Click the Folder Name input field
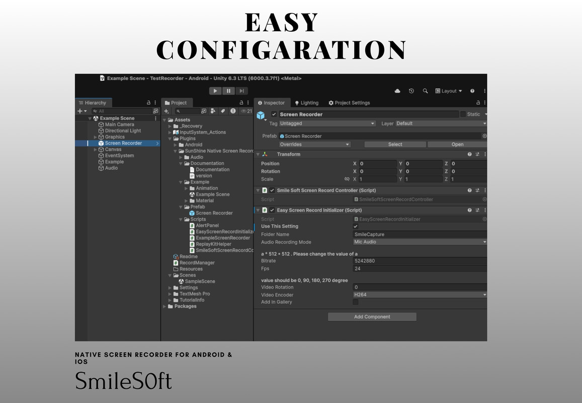This screenshot has width=582, height=403. coord(420,234)
